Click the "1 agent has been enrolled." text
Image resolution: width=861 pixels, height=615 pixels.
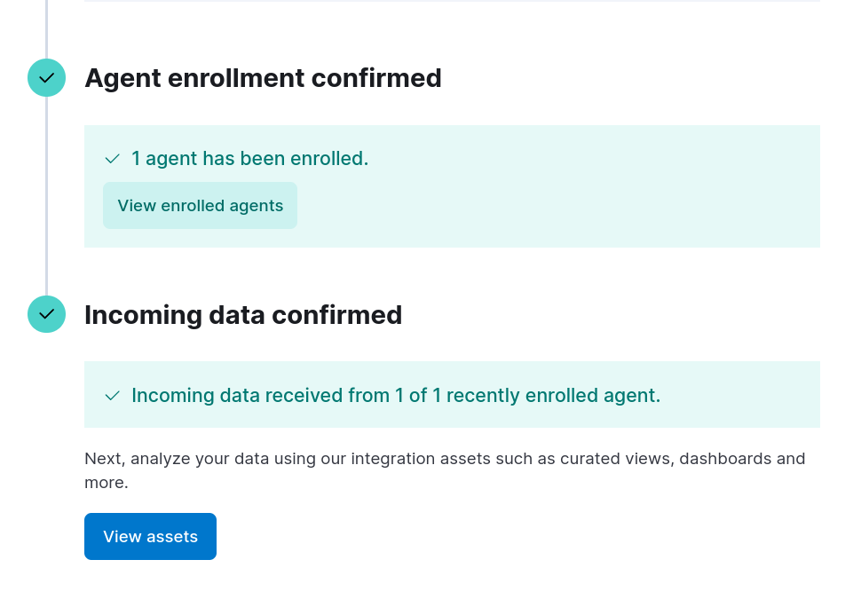tap(249, 159)
